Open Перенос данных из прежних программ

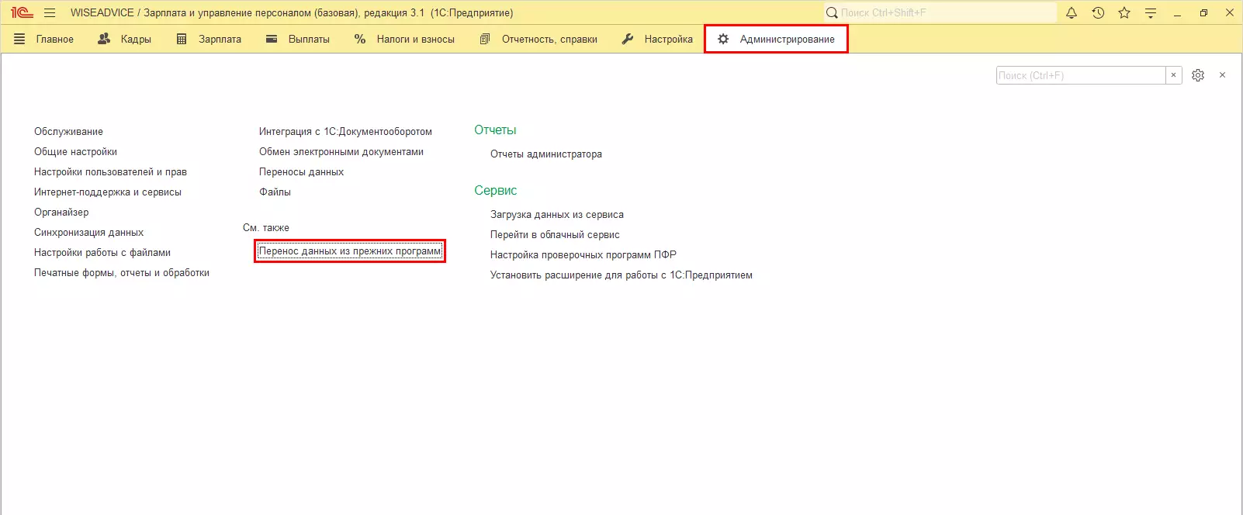coord(350,251)
